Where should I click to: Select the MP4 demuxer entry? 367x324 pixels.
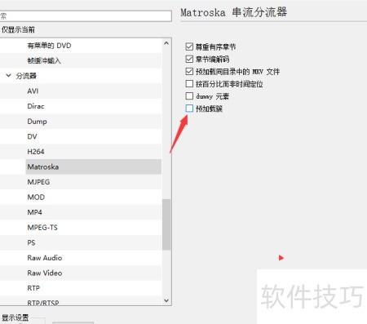coord(34,212)
